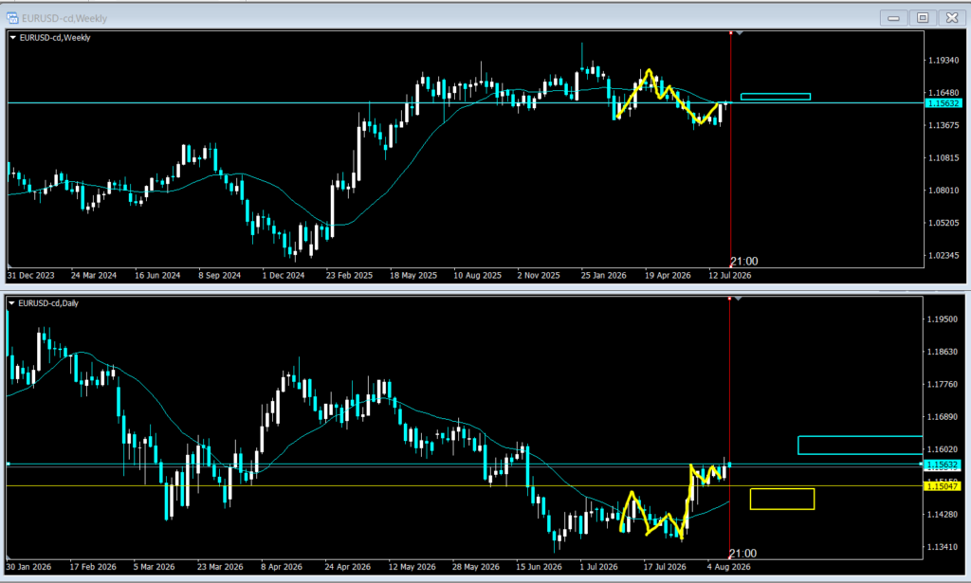This screenshot has height=583, width=971.
Task: Click the 1.05205 price axis value
Action: tap(944, 223)
